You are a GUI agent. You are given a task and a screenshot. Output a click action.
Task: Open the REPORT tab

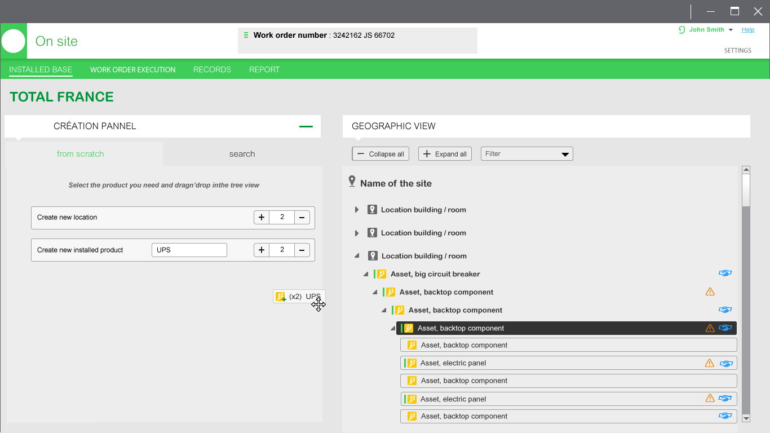264,69
